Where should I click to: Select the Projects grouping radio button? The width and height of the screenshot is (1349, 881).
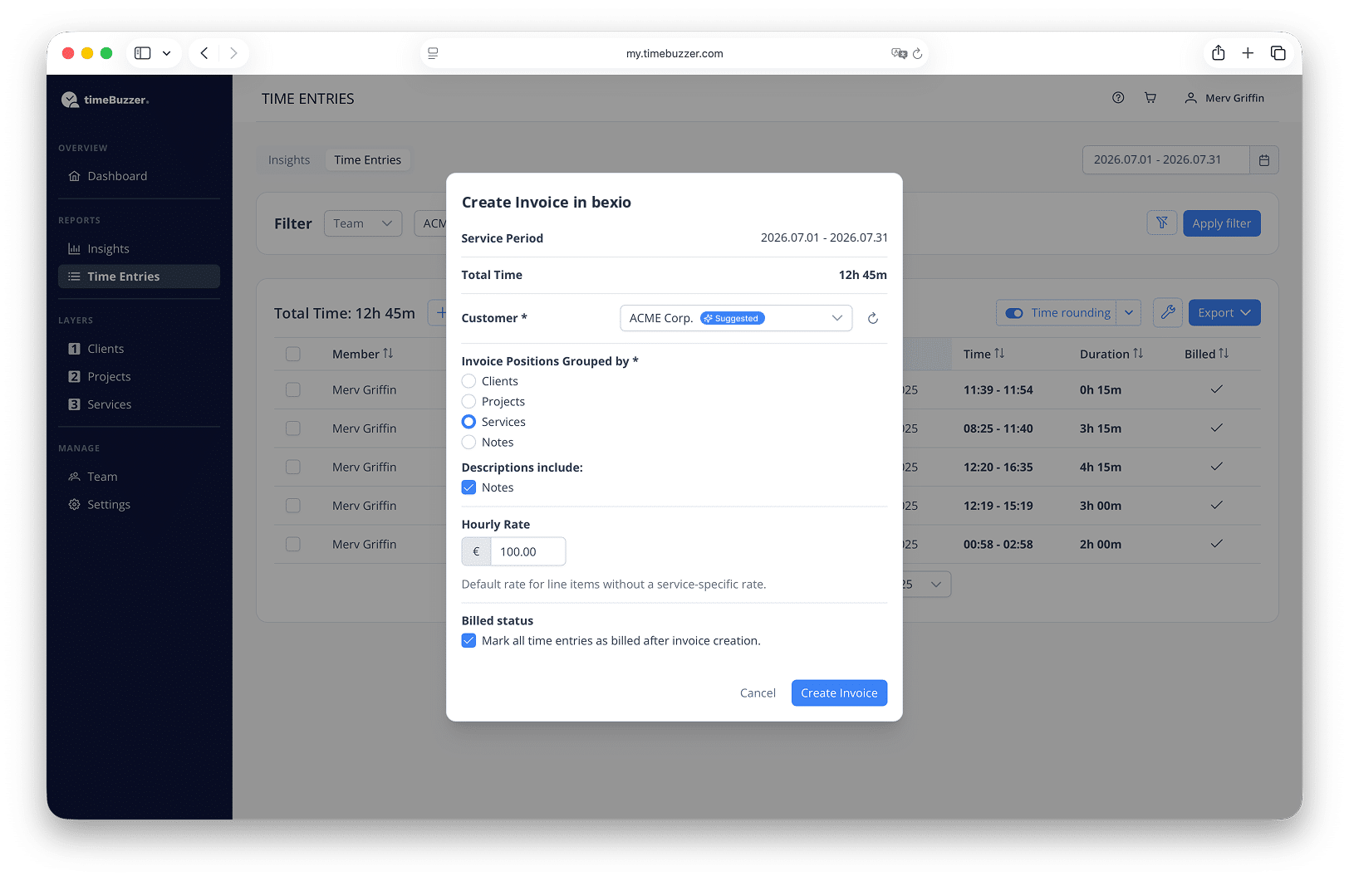click(469, 401)
